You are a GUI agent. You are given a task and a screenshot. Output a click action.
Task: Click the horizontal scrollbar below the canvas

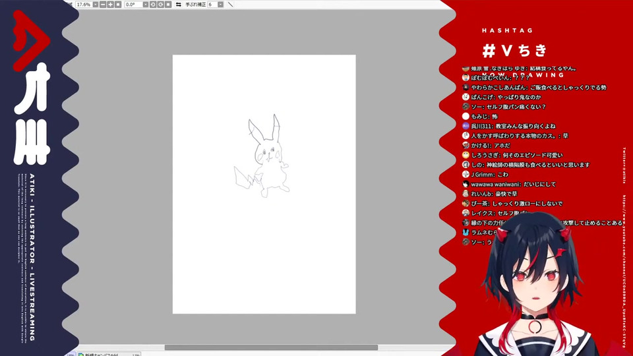point(271,347)
